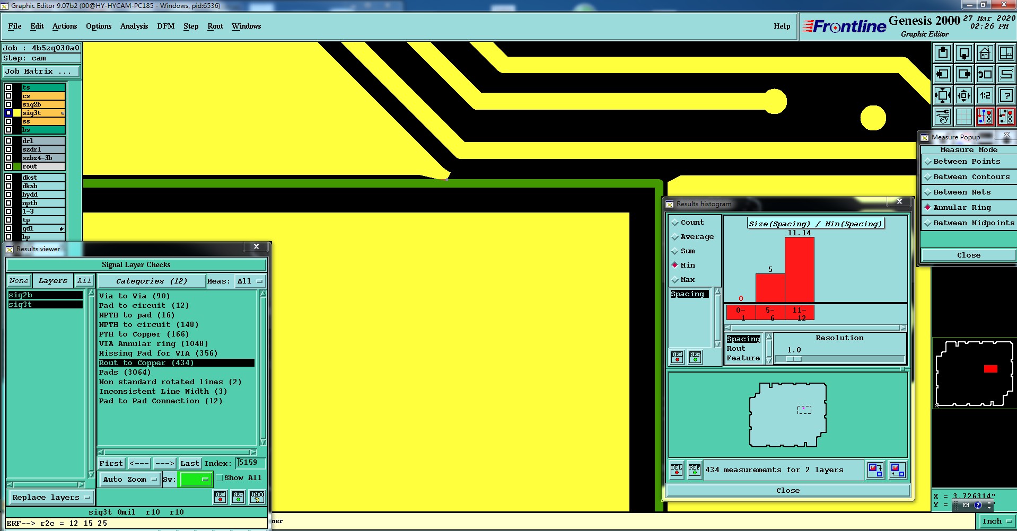Open the Edit menu

click(37, 26)
